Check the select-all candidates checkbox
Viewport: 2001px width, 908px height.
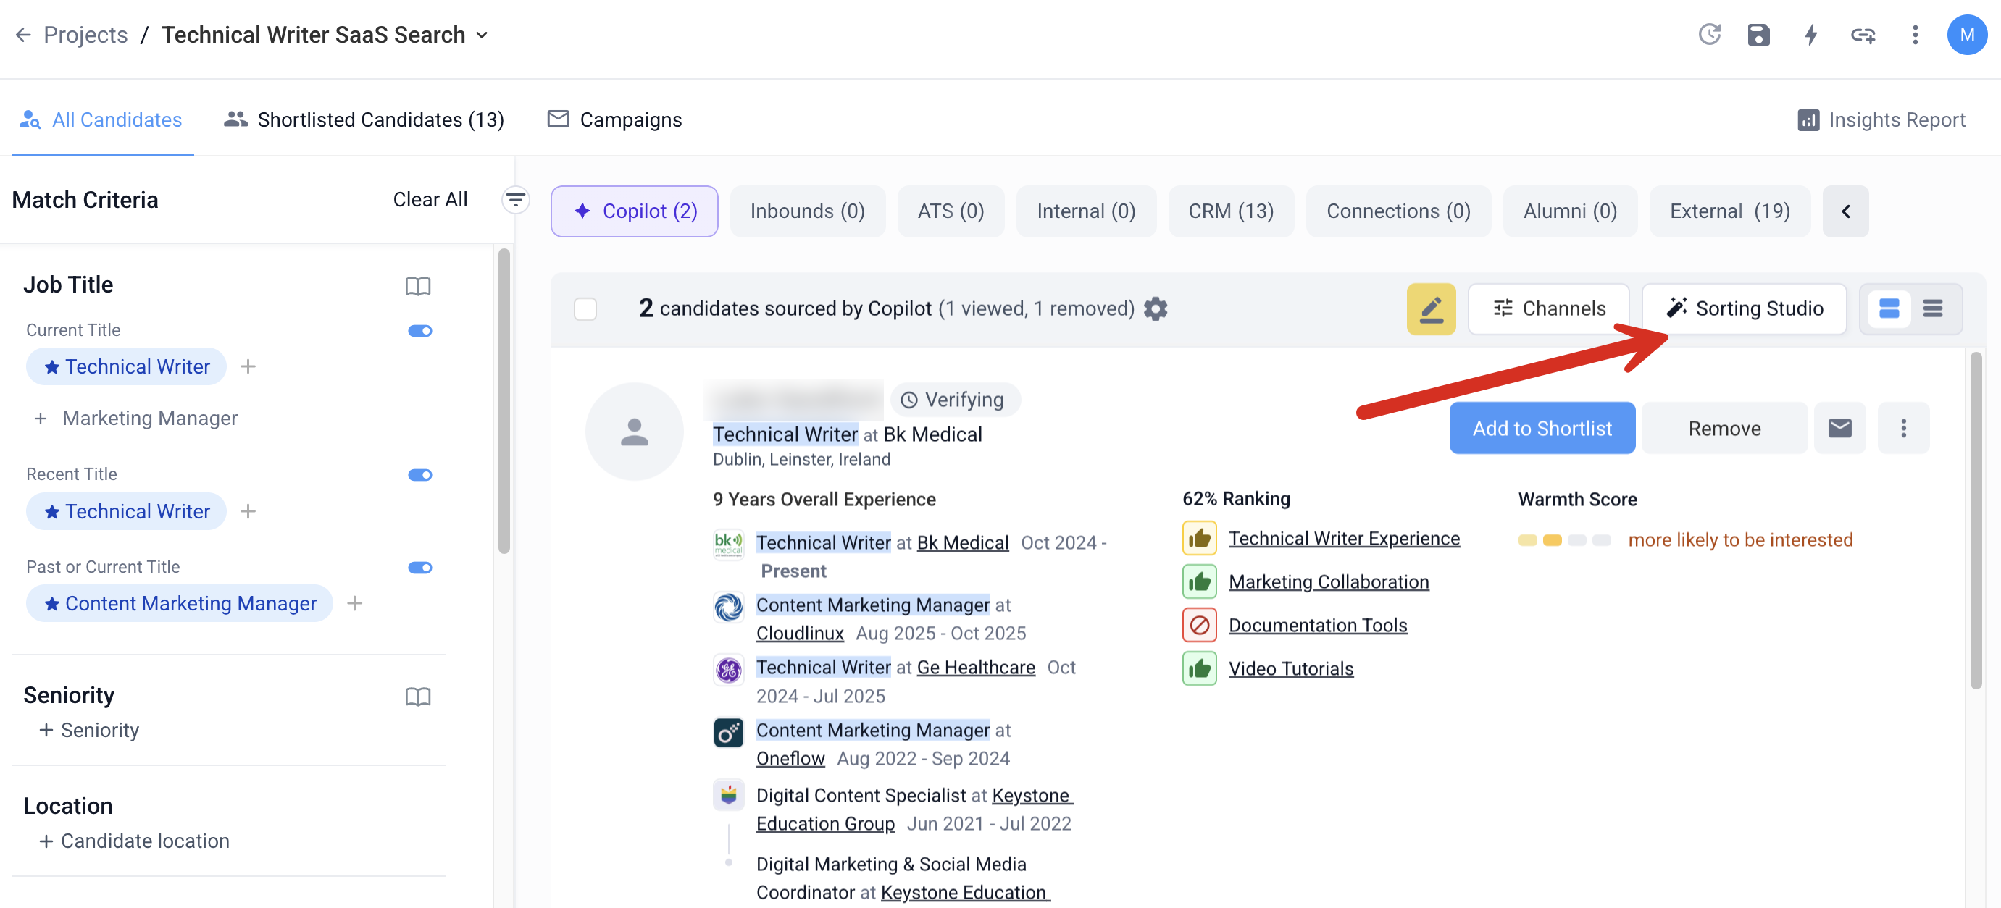585,309
